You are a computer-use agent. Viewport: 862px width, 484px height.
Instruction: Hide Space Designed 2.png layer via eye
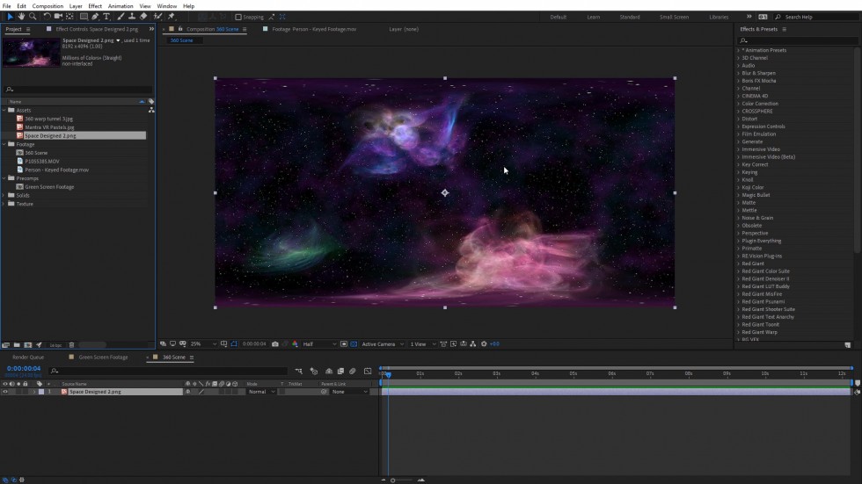(x=4, y=392)
